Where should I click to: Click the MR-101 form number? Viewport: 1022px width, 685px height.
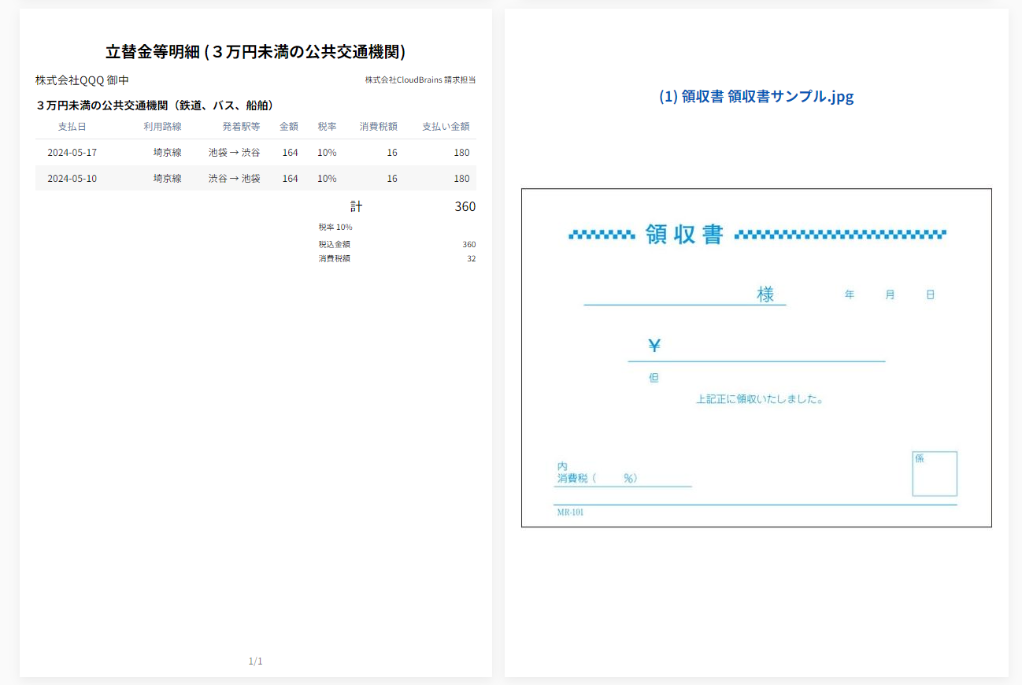(x=571, y=513)
